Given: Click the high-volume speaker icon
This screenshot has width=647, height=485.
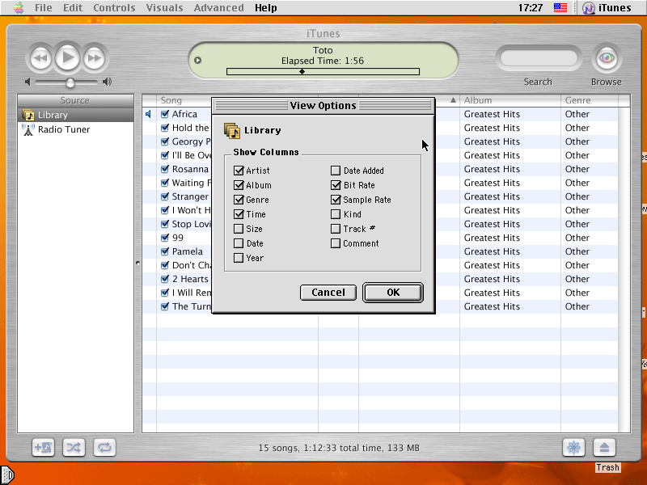Looking at the screenshot, I should tap(108, 82).
